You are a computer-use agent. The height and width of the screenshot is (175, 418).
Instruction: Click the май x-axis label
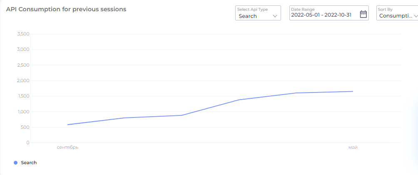(x=353, y=147)
